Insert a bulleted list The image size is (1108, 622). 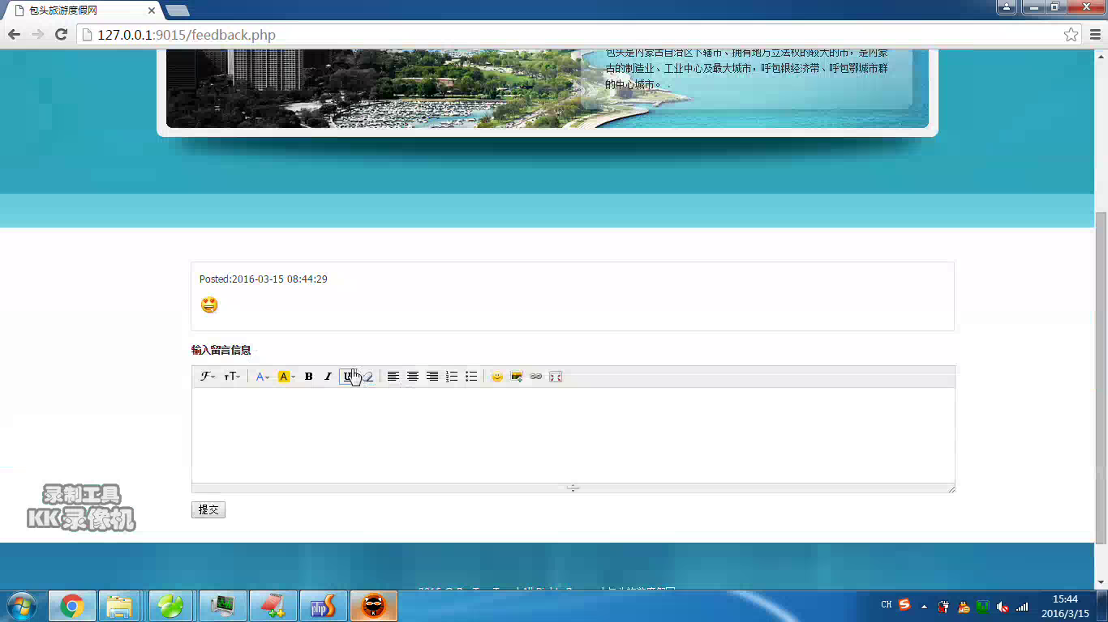(471, 377)
